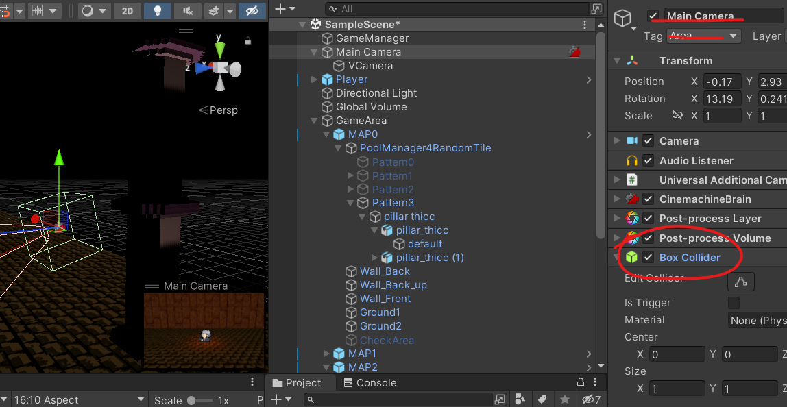The height and width of the screenshot is (407, 787).
Task: Click the scene gizmo lock icon
Action: (248, 41)
